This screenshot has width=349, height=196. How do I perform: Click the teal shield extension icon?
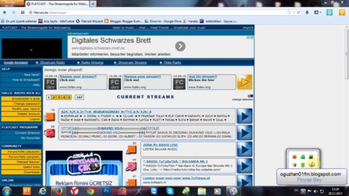pos(330,13)
